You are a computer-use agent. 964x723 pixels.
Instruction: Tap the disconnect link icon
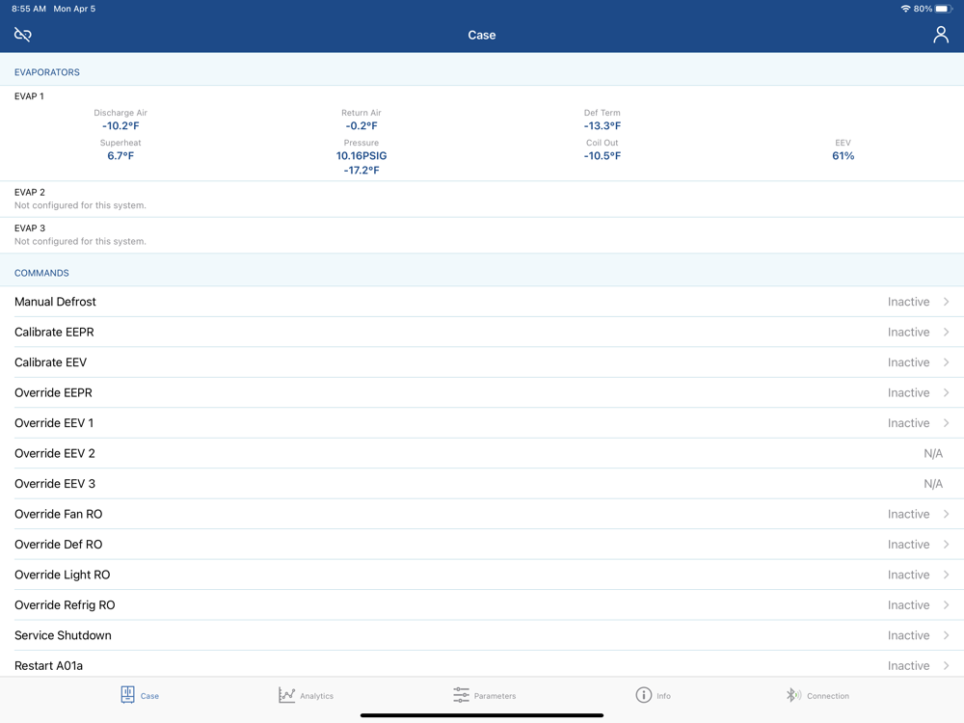click(x=23, y=35)
